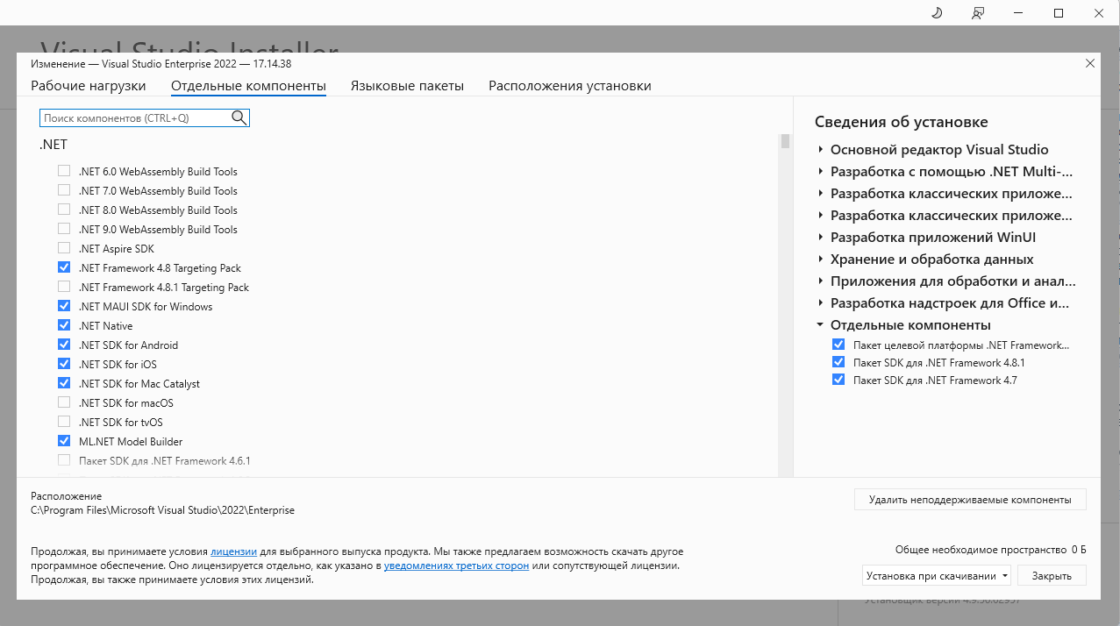Close the Visual Studio Installer main window
The width and height of the screenshot is (1120, 626).
click(1099, 13)
